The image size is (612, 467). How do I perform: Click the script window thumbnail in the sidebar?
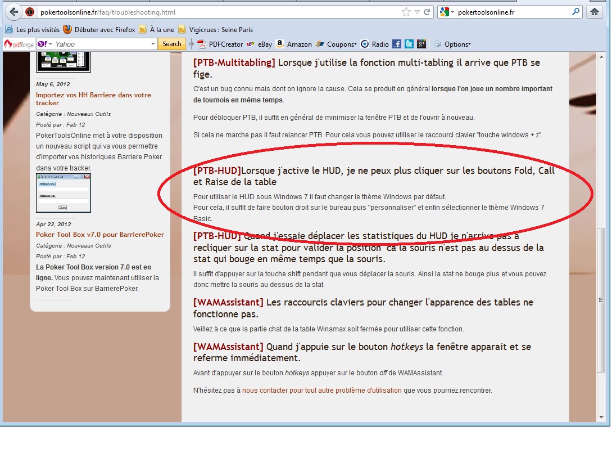pos(64,193)
